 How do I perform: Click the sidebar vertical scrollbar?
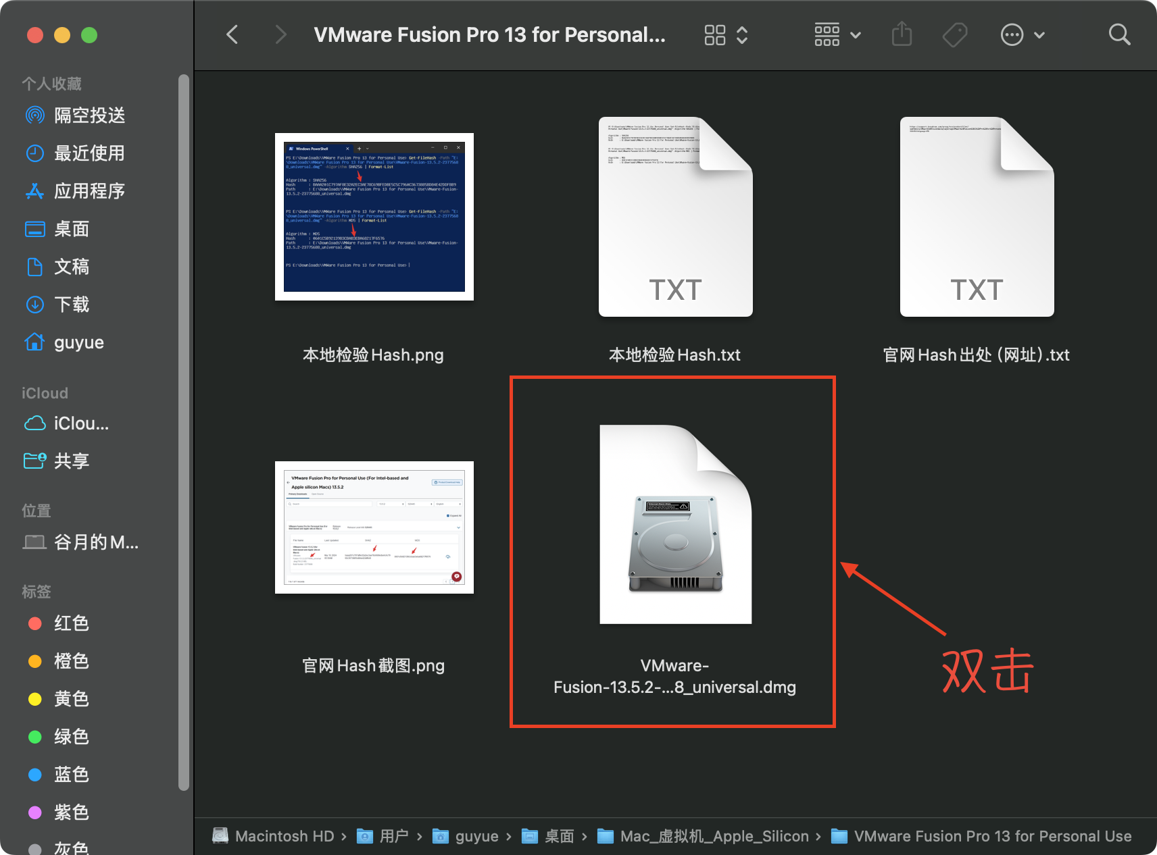pyautogui.click(x=183, y=432)
